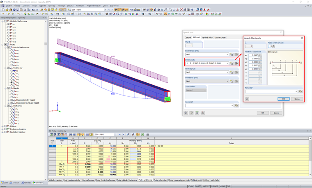Click edit division icon in Dělení prutu row
The width and height of the screenshot is (312, 188).
pos(236,63)
